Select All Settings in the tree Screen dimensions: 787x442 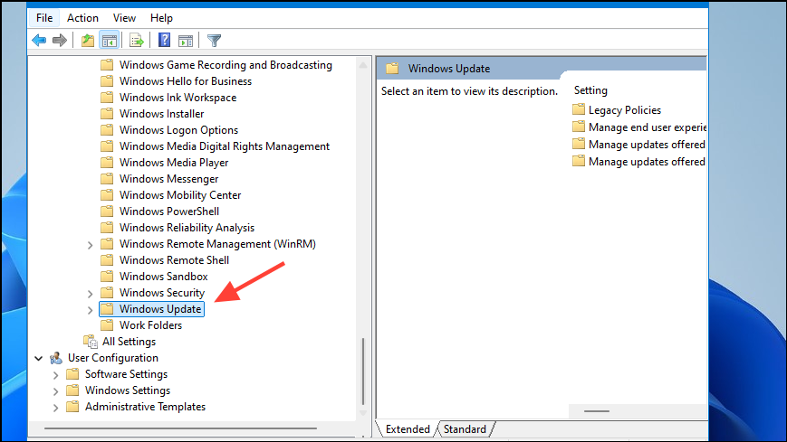click(x=129, y=342)
